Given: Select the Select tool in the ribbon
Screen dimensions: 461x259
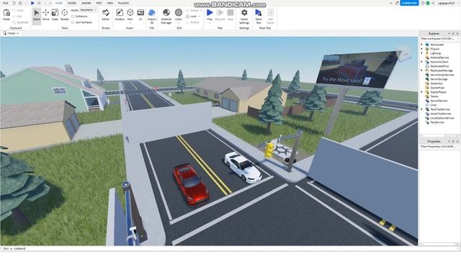Looking at the screenshot, I should click(x=37, y=15).
